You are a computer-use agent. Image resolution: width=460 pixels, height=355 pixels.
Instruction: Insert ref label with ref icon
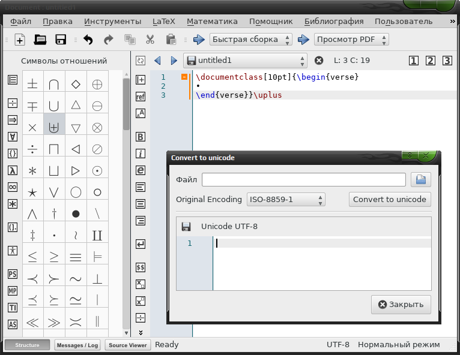click(141, 97)
